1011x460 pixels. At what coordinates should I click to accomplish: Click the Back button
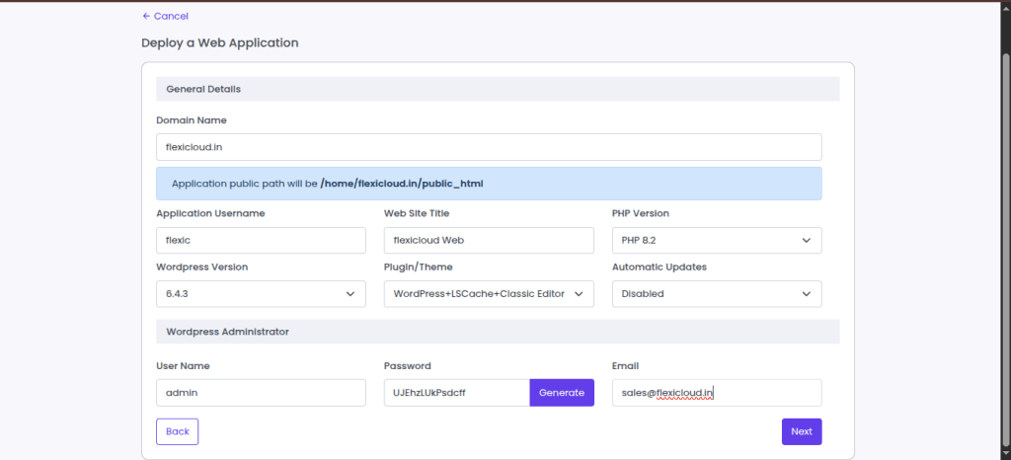tap(178, 431)
